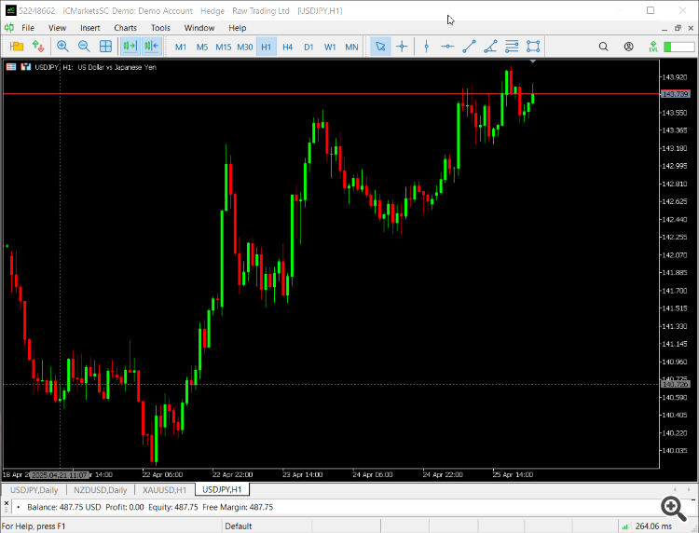This screenshot has width=699, height=533.
Task: Switch to MN monthly timeframe
Action: tap(351, 47)
